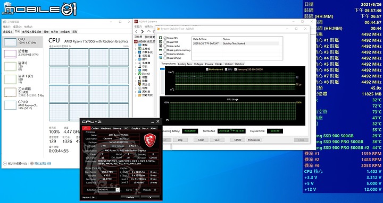Open CPUID from stability test window
Image resolution: width=383 pixels, height=203 pixels.
coord(238,140)
